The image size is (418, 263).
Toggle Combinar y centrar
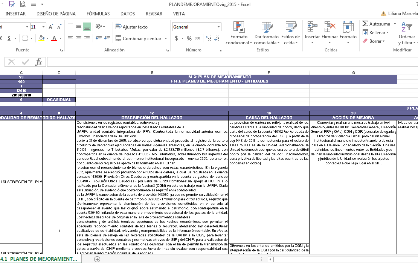tap(138, 39)
